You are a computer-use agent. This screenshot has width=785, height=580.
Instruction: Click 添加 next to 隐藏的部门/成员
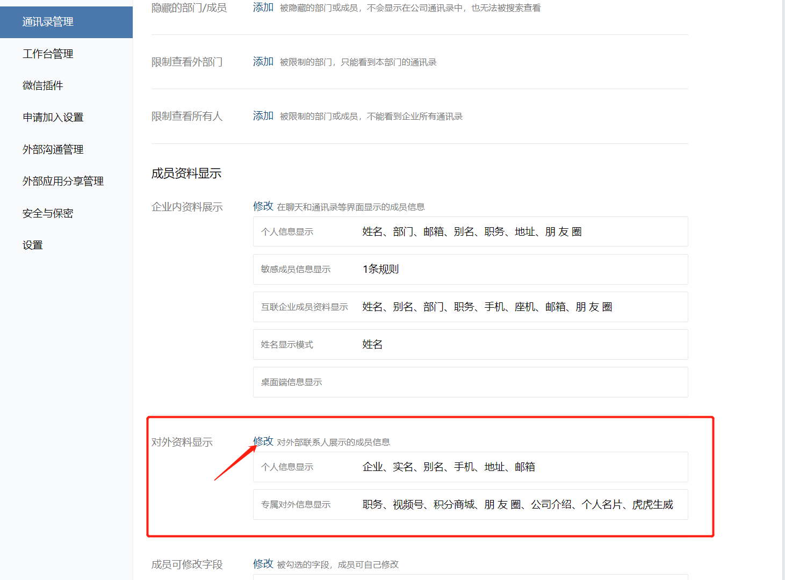(x=263, y=8)
